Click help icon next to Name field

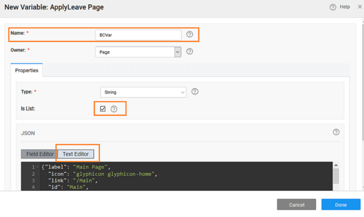coord(190,34)
